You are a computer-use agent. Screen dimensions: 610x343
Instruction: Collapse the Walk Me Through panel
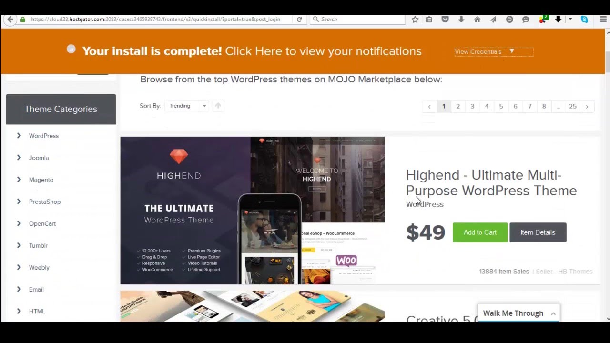553,313
